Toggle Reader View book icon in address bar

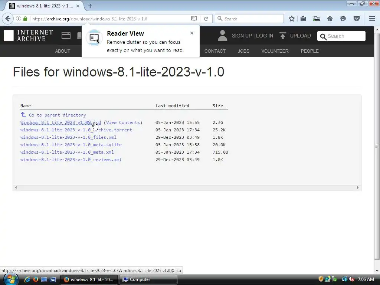[x=194, y=19]
